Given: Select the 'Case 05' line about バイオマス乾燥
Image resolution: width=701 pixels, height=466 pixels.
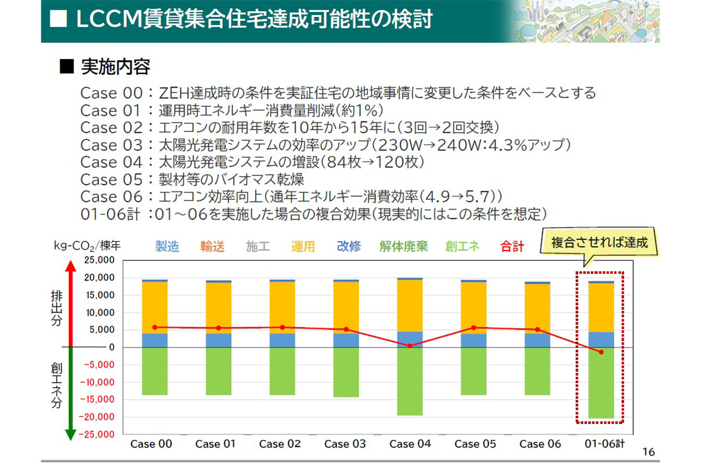Looking at the screenshot, I should click(x=192, y=179).
